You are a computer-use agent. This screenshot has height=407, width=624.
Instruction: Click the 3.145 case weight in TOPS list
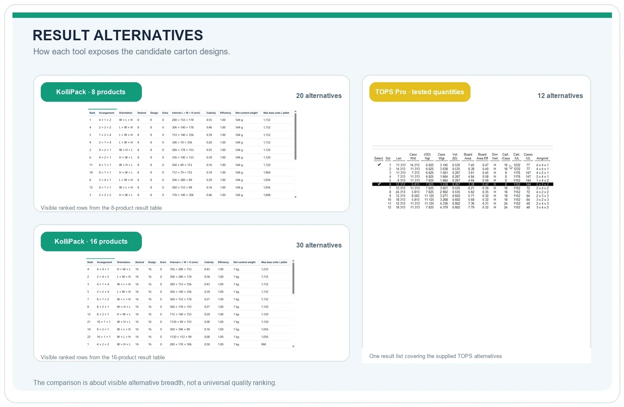point(444,165)
